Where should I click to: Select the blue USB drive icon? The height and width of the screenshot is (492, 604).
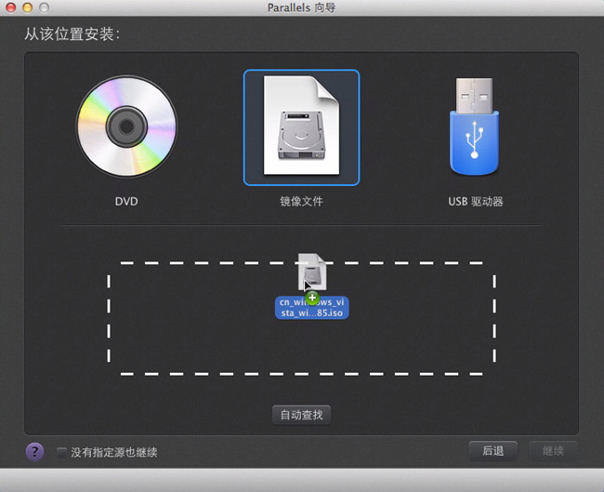475,126
